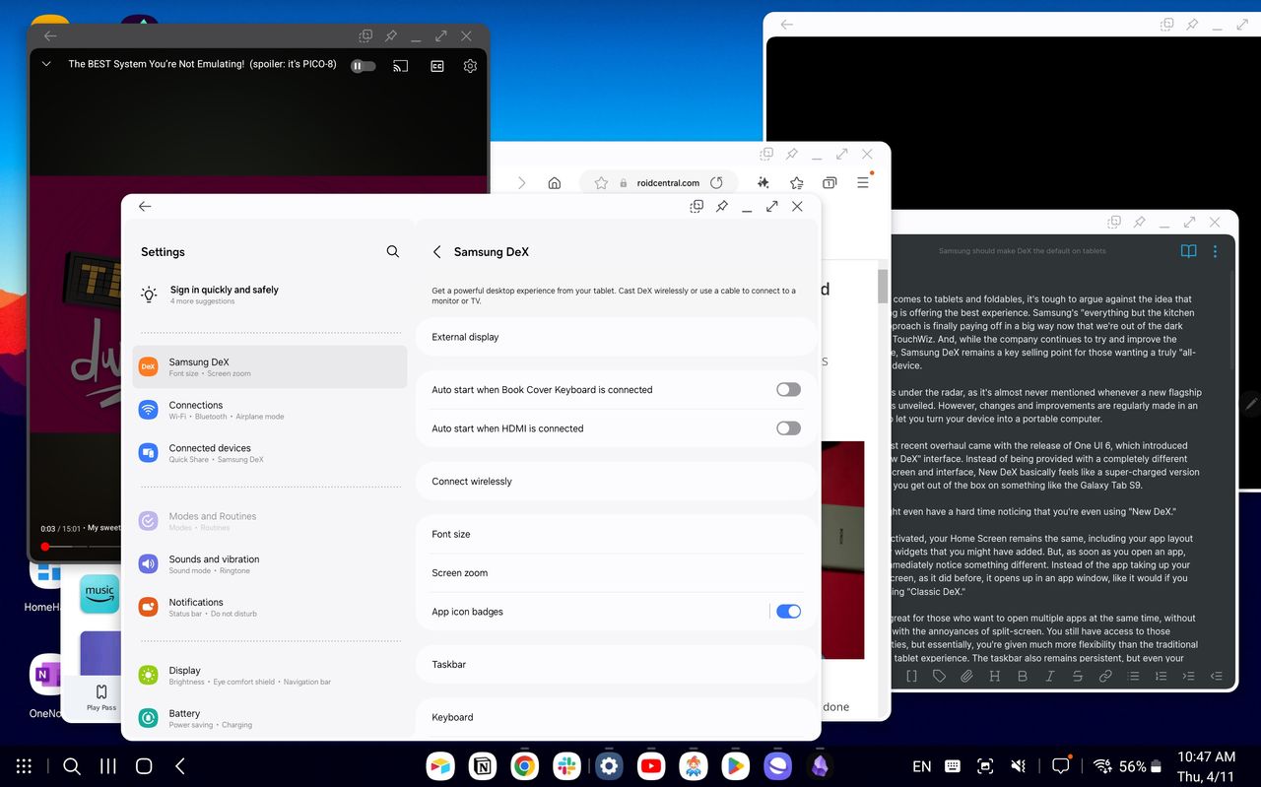Seek YouTube video progress bar
This screenshot has width=1261, height=787.
82,546
